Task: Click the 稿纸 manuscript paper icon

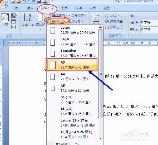Action: pyautogui.click(x=96, y=18)
